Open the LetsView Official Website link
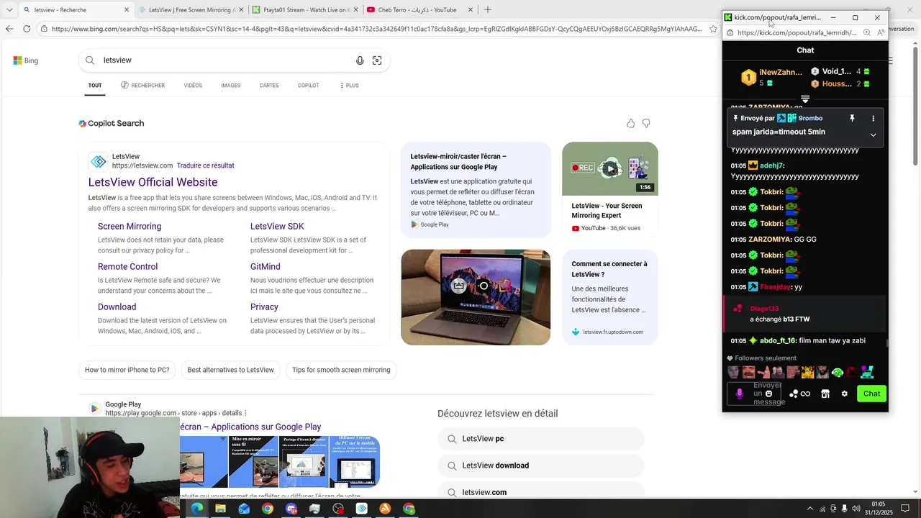The image size is (921, 518). coord(153,183)
